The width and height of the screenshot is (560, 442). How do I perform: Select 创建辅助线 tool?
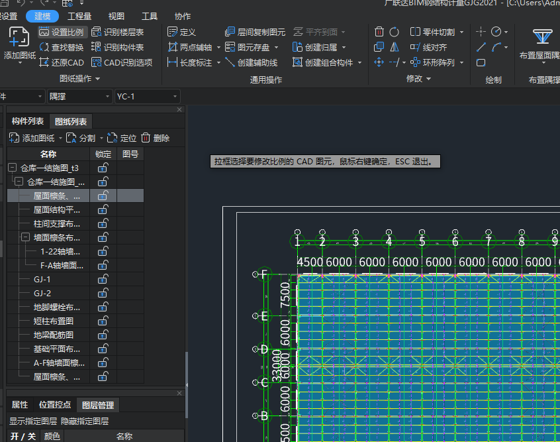pyautogui.click(x=252, y=62)
